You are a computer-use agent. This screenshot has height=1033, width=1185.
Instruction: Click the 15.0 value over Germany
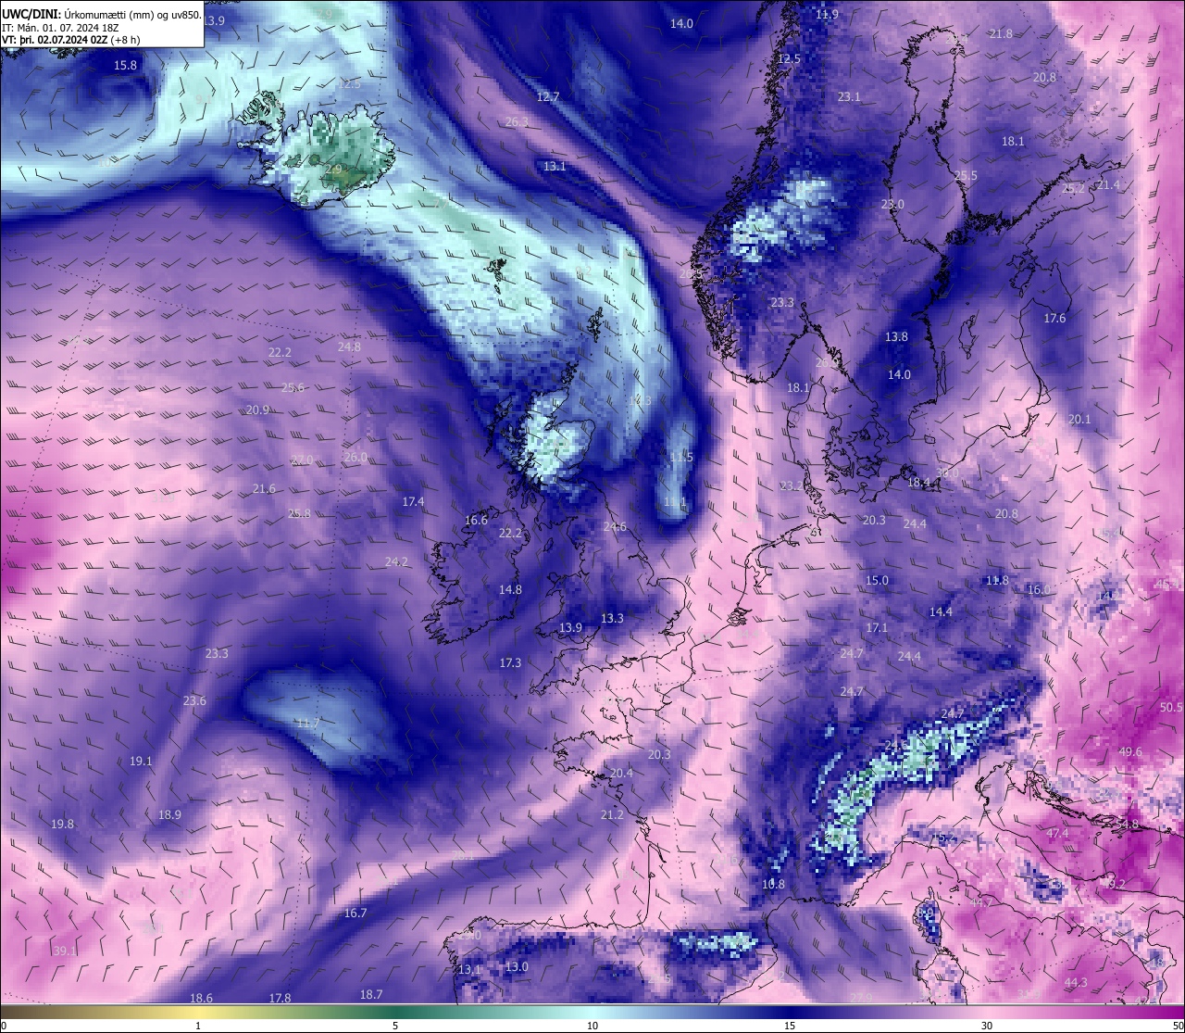tap(877, 581)
